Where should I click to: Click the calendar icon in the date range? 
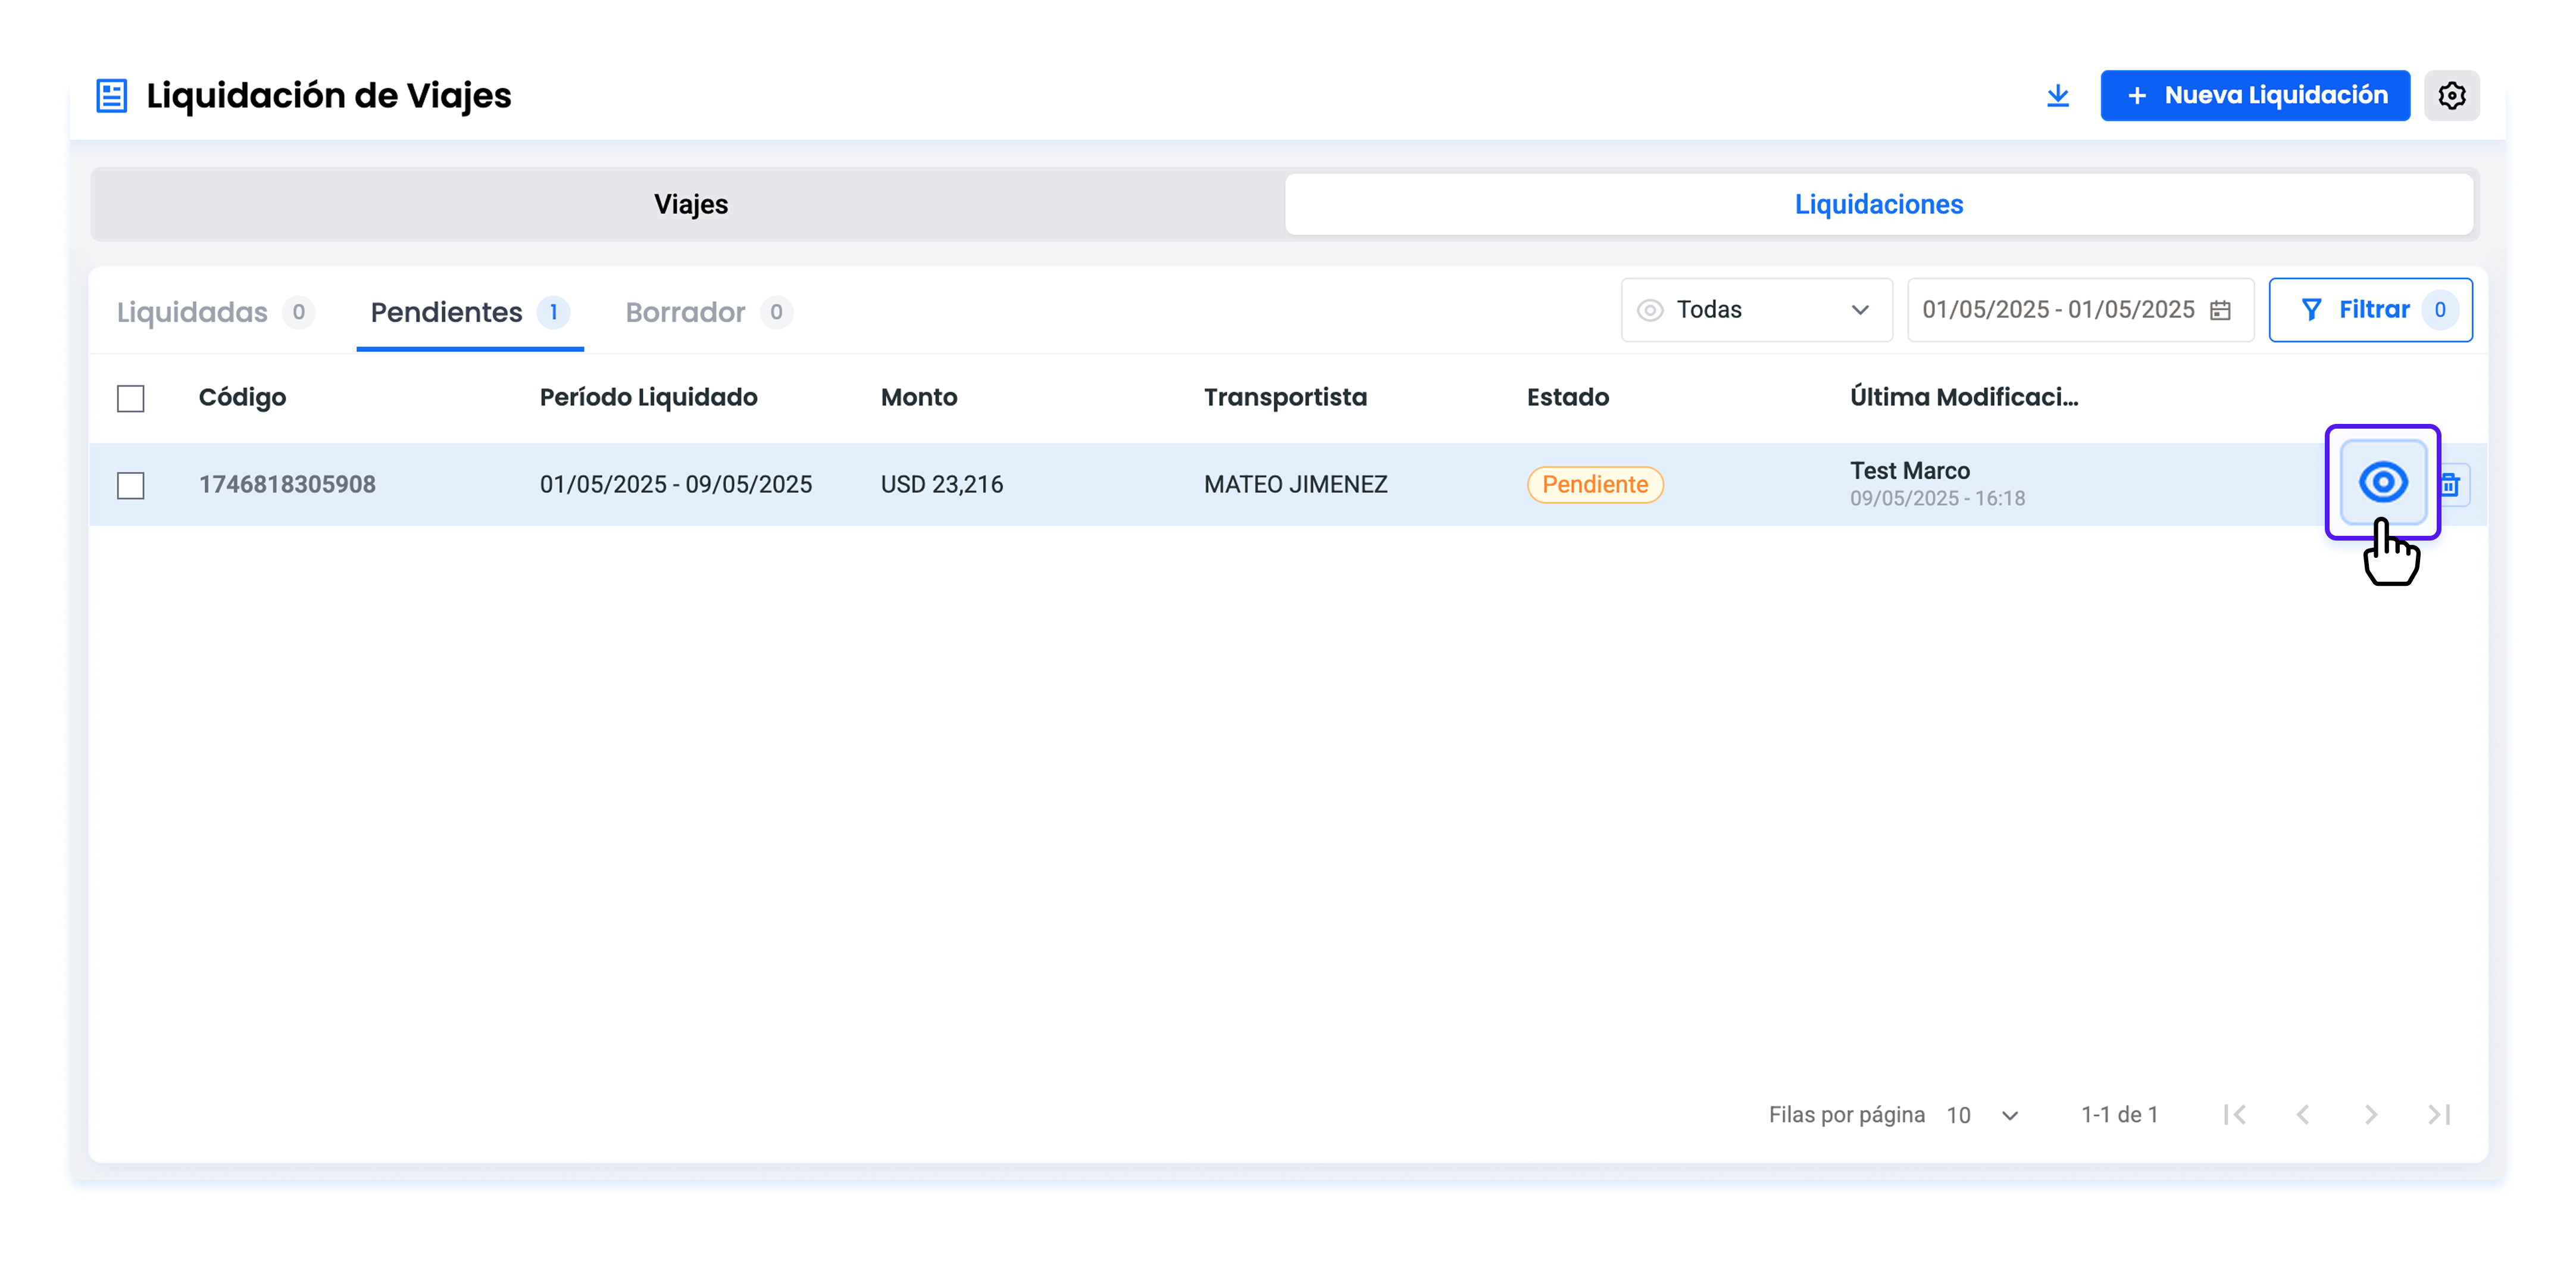click(x=2220, y=310)
